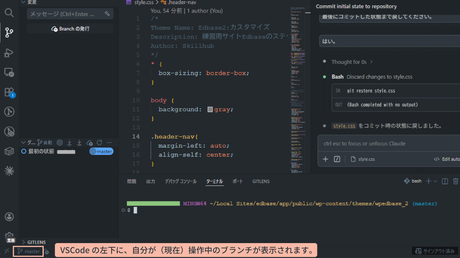Collapse the Graph section chevron
The width and height of the screenshot is (460, 258).
pyautogui.click(x=23, y=142)
